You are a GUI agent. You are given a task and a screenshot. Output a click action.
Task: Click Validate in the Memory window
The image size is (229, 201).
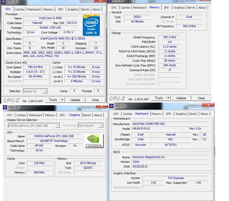click(x=181, y=98)
